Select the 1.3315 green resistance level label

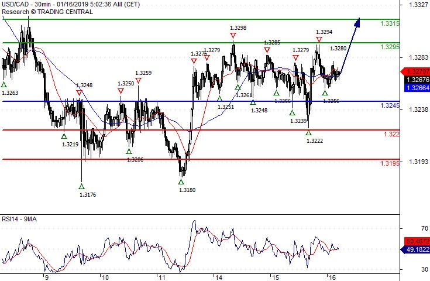(x=390, y=23)
